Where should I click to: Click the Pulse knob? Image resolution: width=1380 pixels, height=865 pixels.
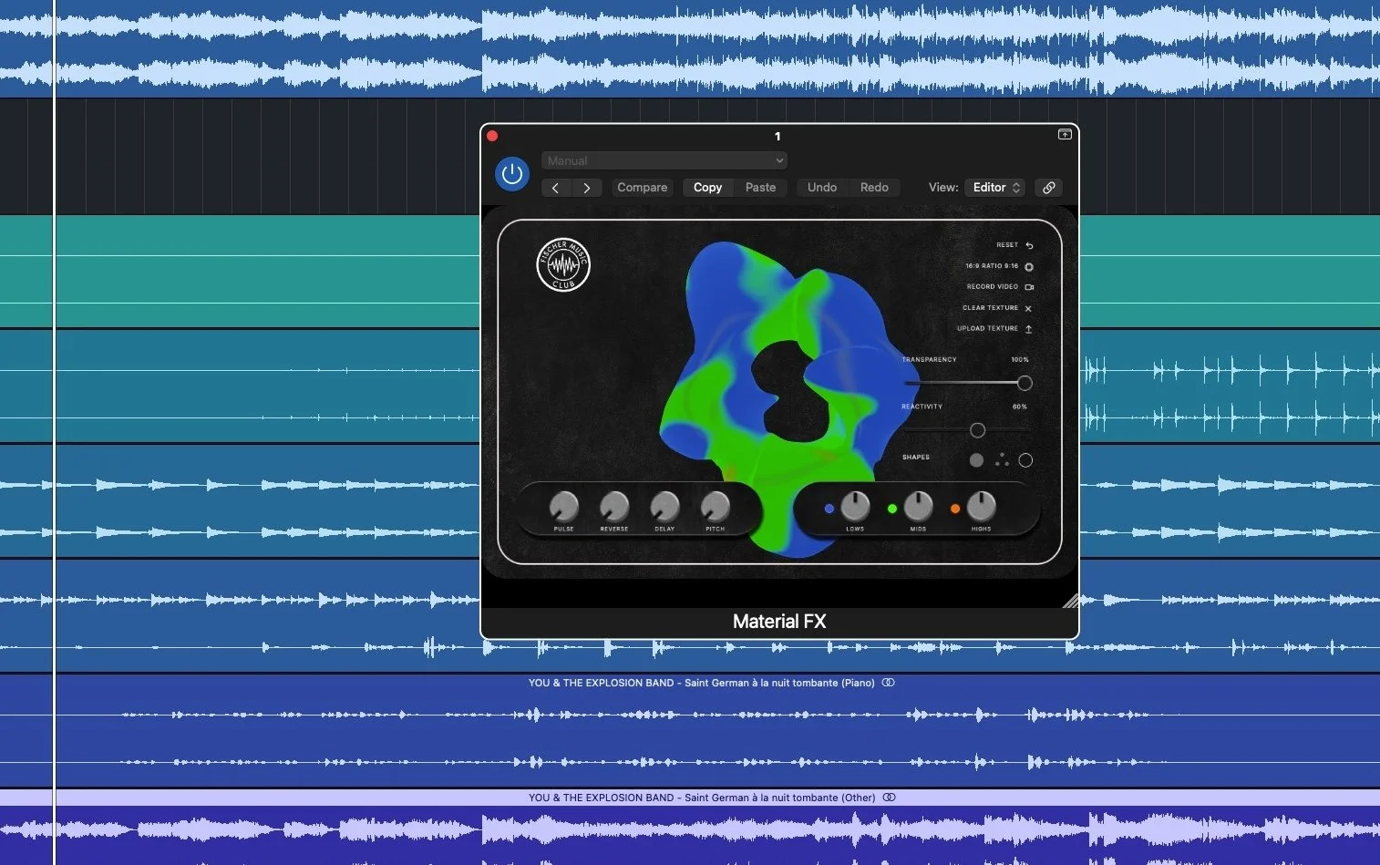(x=564, y=505)
